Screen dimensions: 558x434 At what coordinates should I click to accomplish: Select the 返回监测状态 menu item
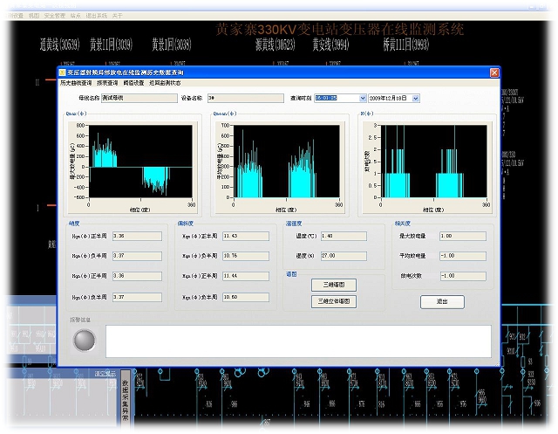coord(165,83)
